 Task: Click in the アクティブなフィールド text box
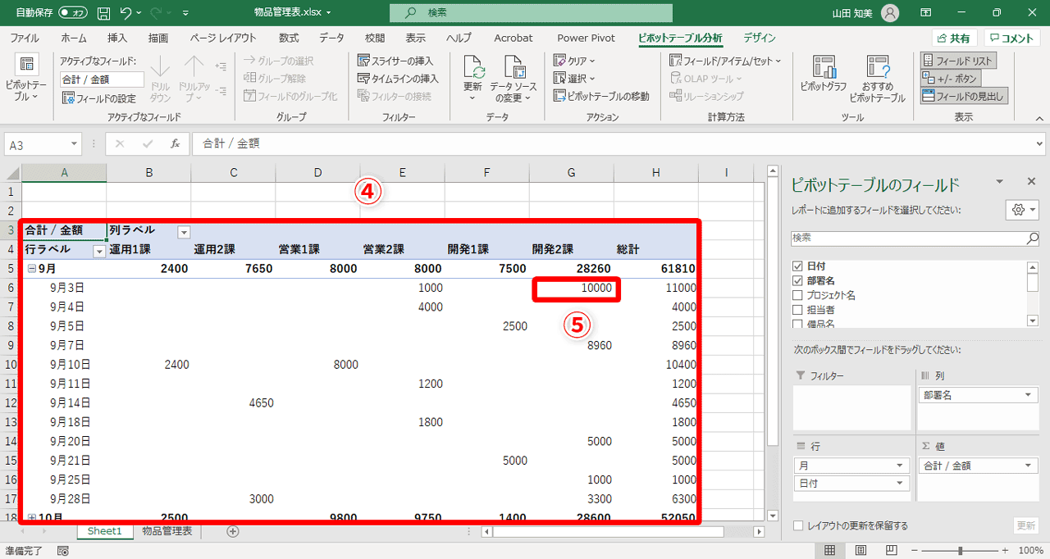click(102, 80)
